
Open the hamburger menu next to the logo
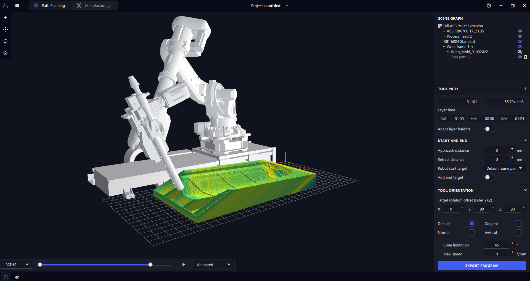pyautogui.click(x=17, y=6)
